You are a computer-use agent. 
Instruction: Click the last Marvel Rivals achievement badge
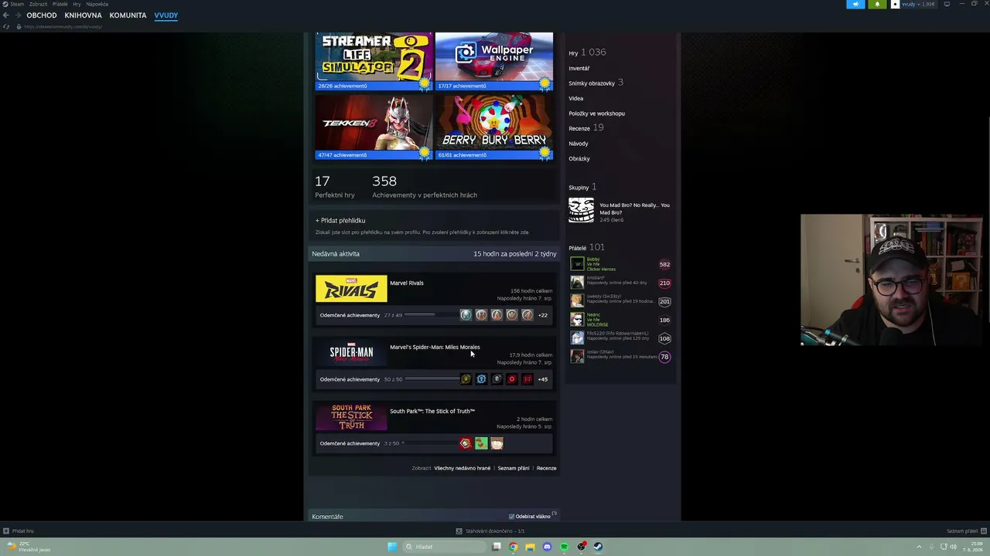(527, 315)
